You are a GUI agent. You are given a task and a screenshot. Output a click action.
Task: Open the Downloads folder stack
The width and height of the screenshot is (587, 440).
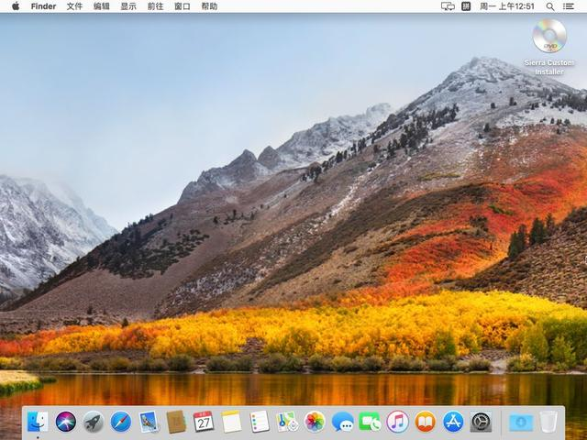522,423
